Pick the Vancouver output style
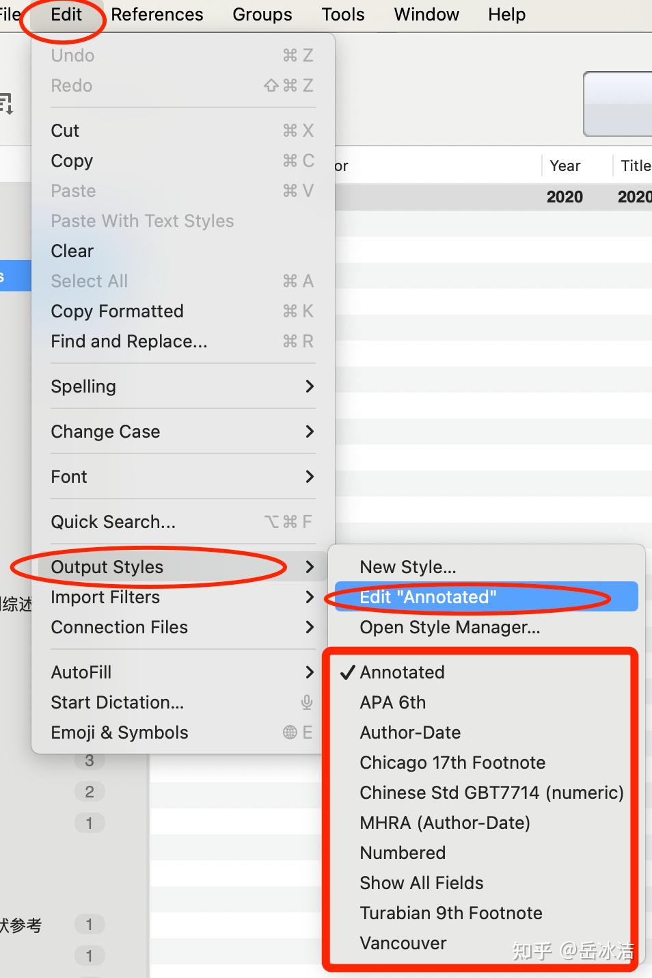 (x=403, y=943)
